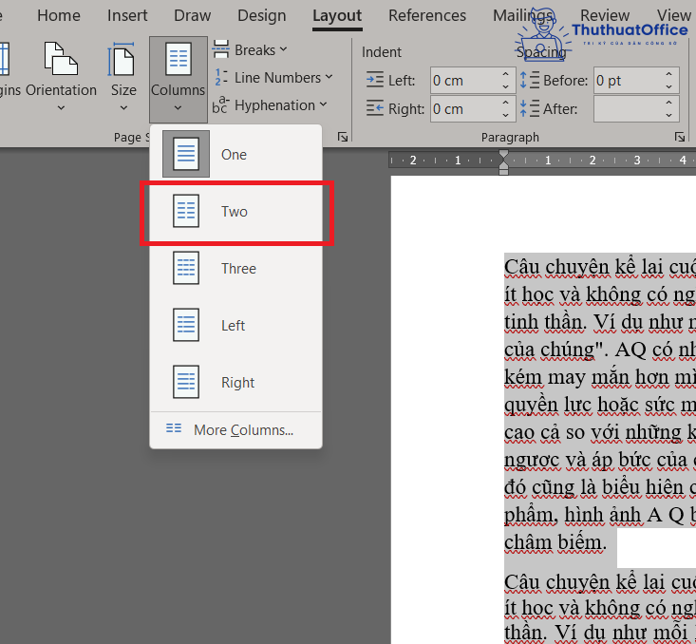The height and width of the screenshot is (644, 696).
Task: Expand the Line Numbers dropdown
Action: coord(329,77)
